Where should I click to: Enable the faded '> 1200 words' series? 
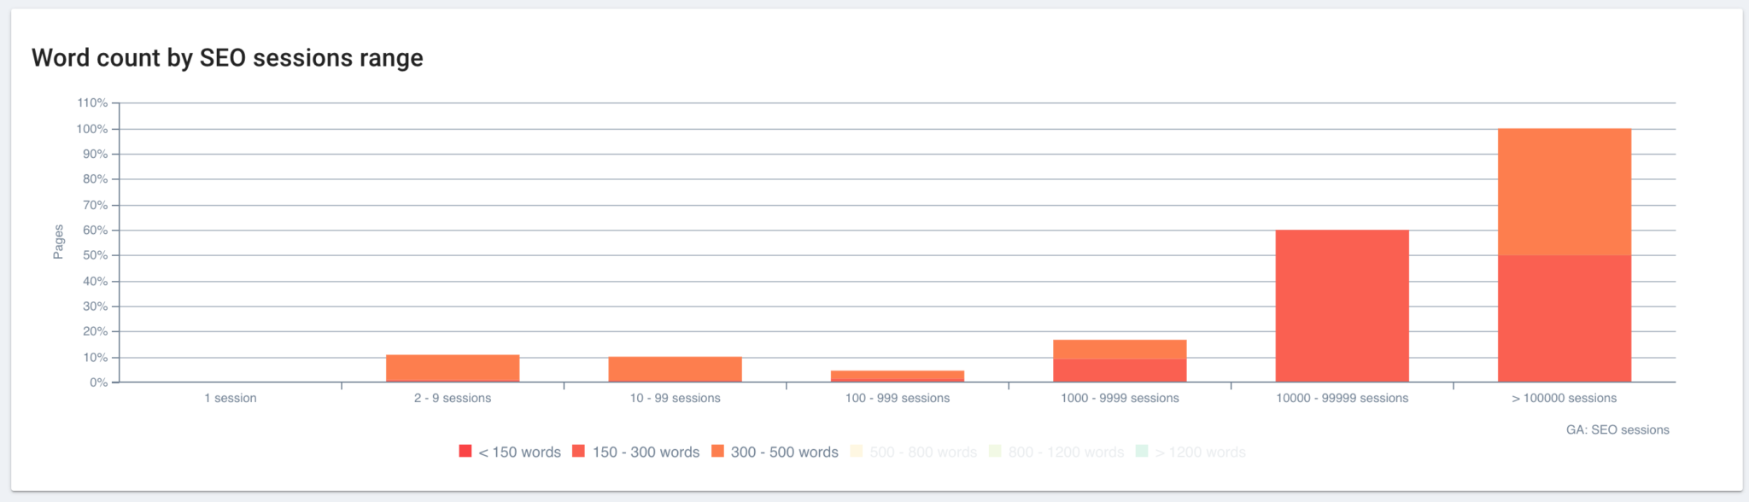click(x=1190, y=452)
